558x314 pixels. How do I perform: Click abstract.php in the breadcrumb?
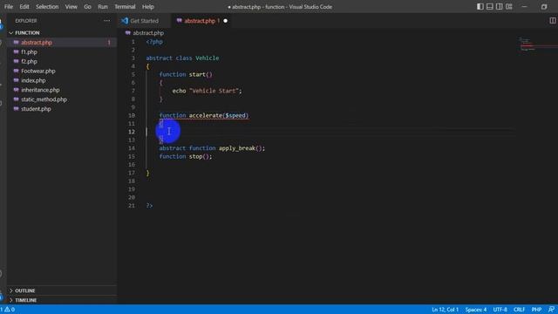click(x=148, y=33)
